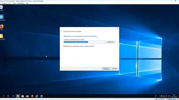179x100 pixels.
Task: Click the Extraire button
Action: point(106,69)
